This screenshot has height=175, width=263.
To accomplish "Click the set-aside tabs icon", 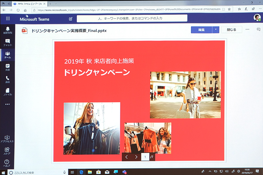I will tap(3, 4).
